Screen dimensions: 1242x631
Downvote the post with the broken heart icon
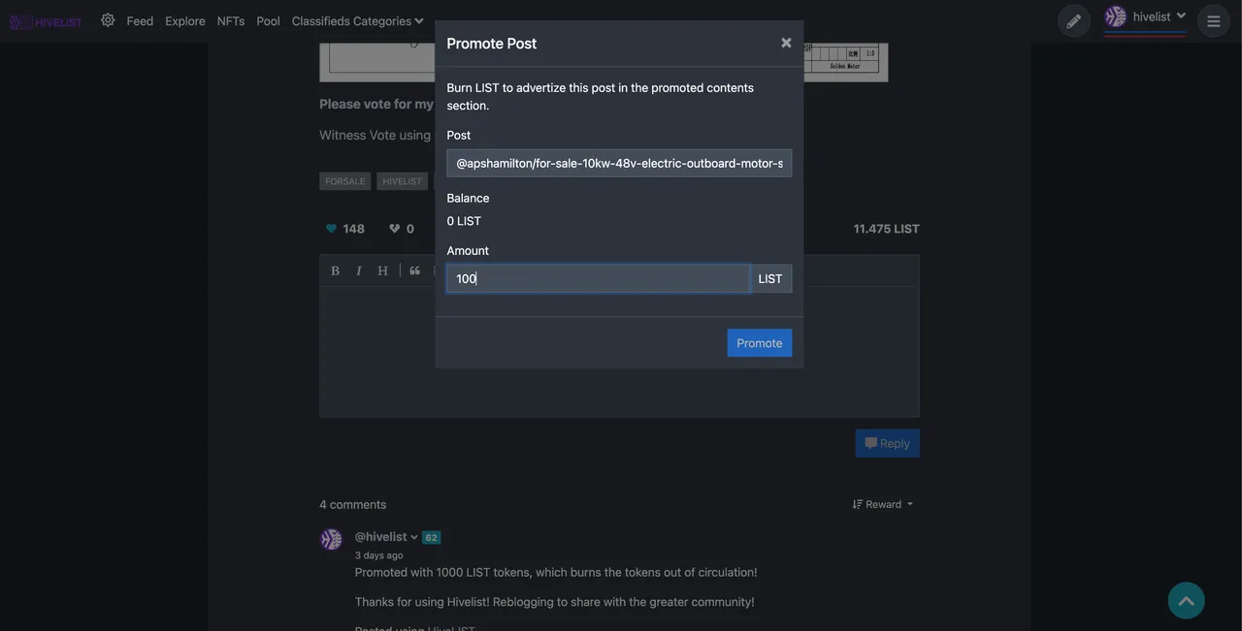[x=394, y=229]
